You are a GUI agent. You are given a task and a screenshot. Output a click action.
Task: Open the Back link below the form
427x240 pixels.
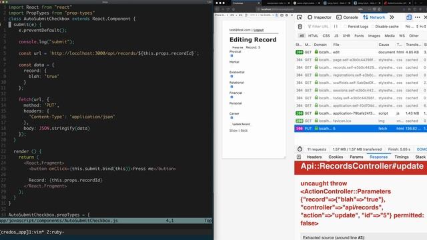tap(244, 131)
